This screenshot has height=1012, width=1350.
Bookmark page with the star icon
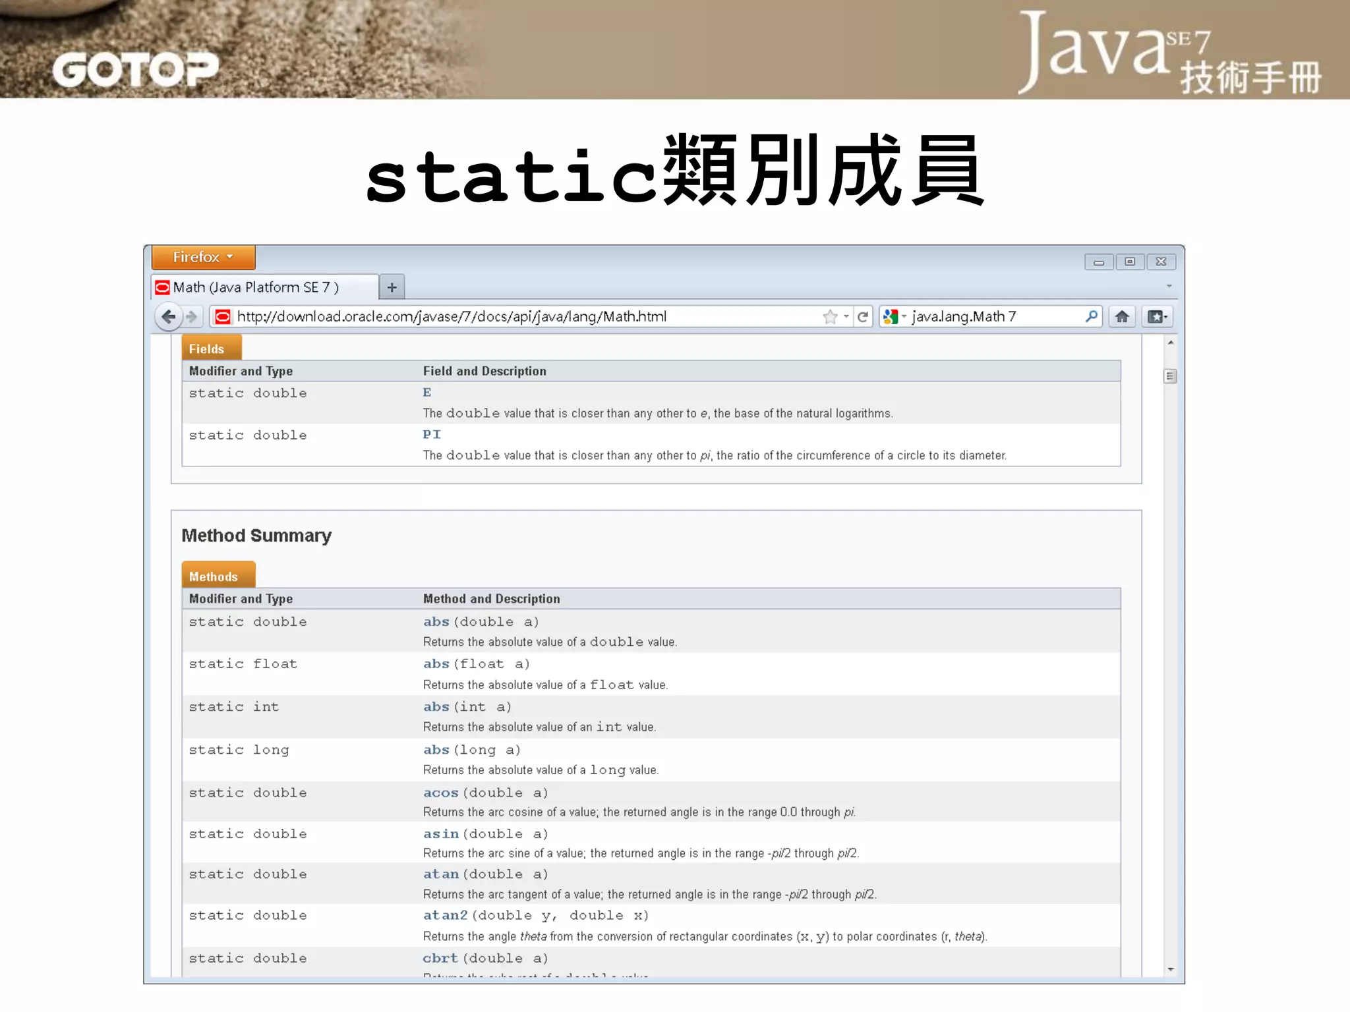(830, 317)
